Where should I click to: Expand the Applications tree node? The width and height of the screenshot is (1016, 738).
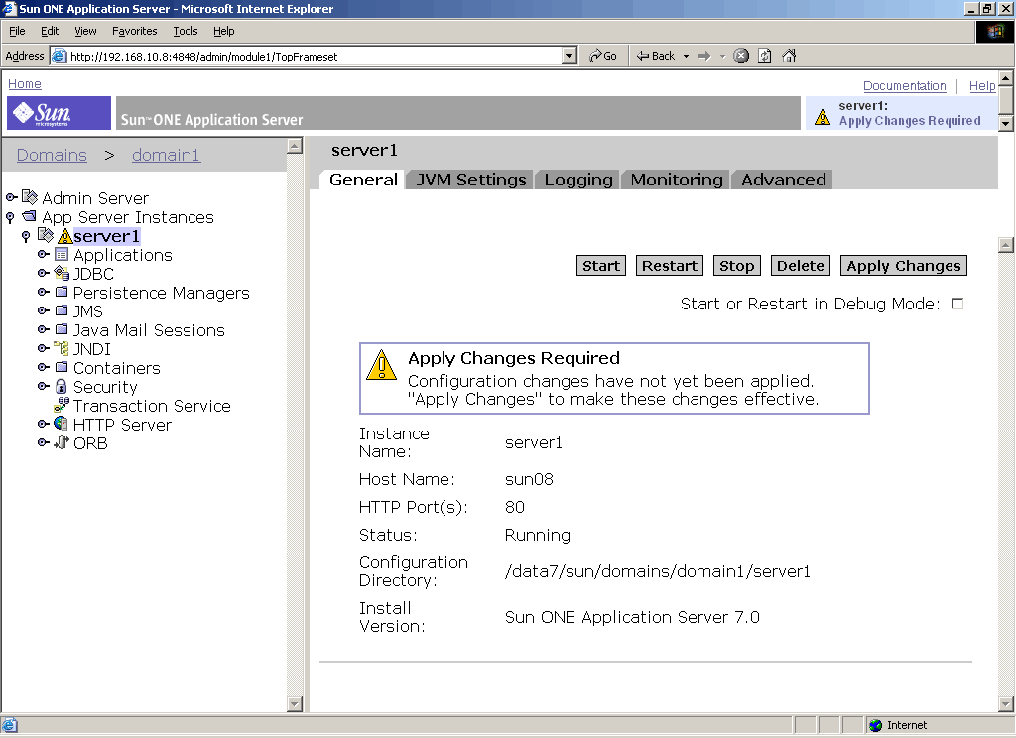point(44,254)
